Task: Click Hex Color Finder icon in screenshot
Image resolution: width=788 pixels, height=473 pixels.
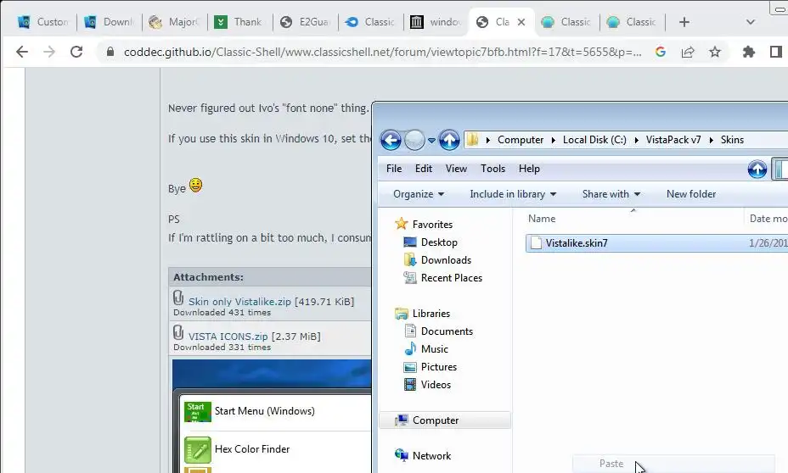Action: [x=198, y=449]
